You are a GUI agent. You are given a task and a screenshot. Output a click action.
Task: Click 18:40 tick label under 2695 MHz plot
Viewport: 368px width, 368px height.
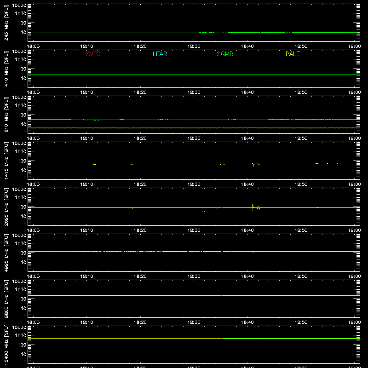tap(247, 230)
